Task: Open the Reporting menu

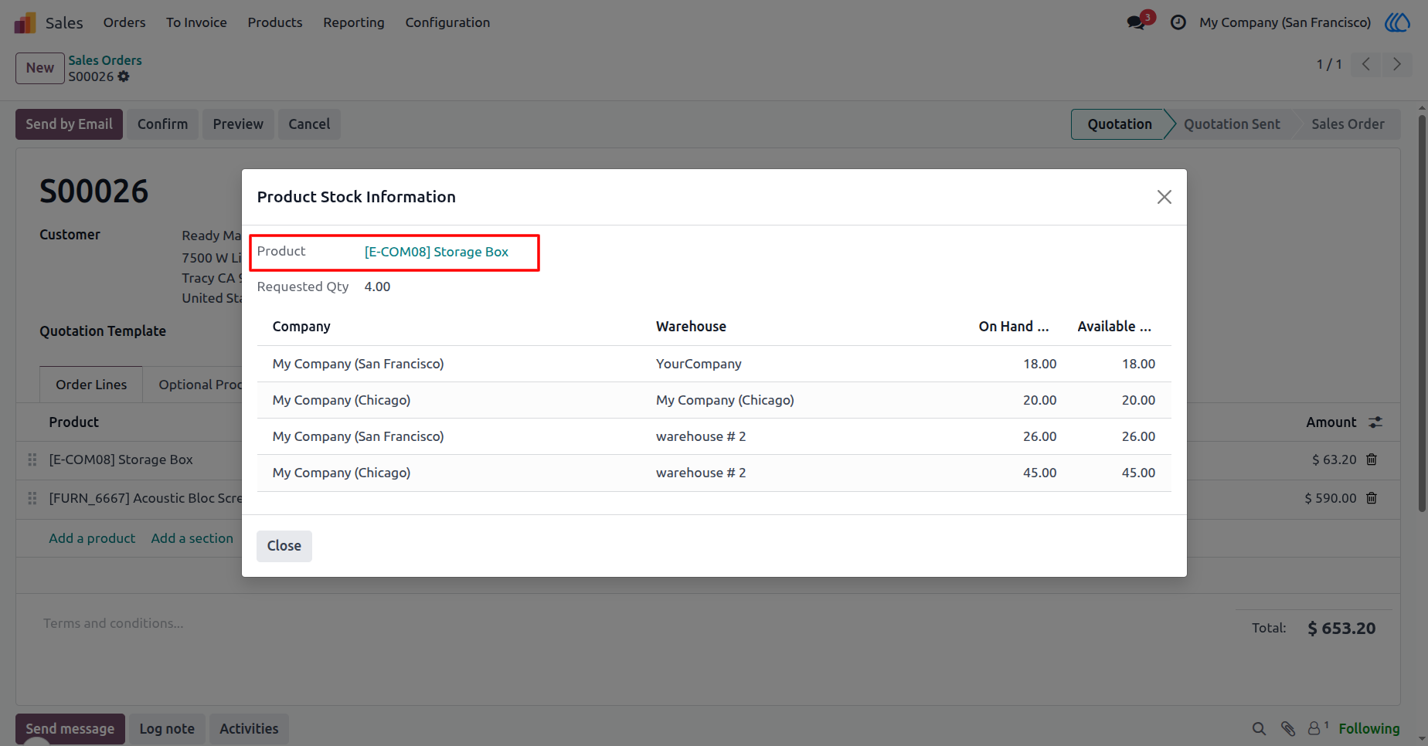Action: pos(354,22)
